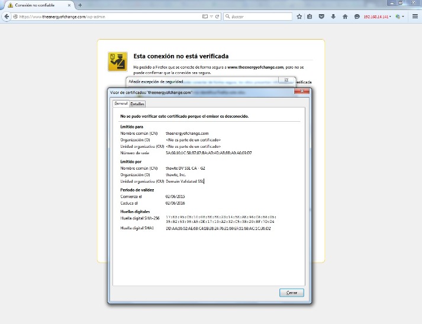Switch to the General tab
The width and height of the screenshot is (422, 324).
click(x=121, y=103)
